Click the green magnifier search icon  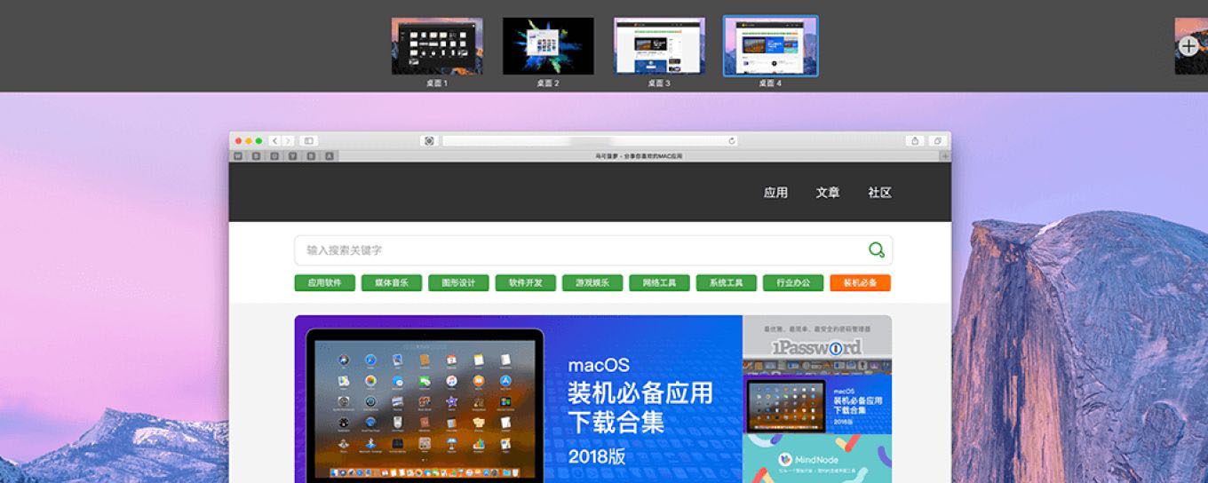877,250
